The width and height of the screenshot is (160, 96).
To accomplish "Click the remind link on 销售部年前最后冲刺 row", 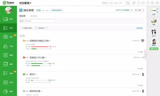I will click(140, 52).
